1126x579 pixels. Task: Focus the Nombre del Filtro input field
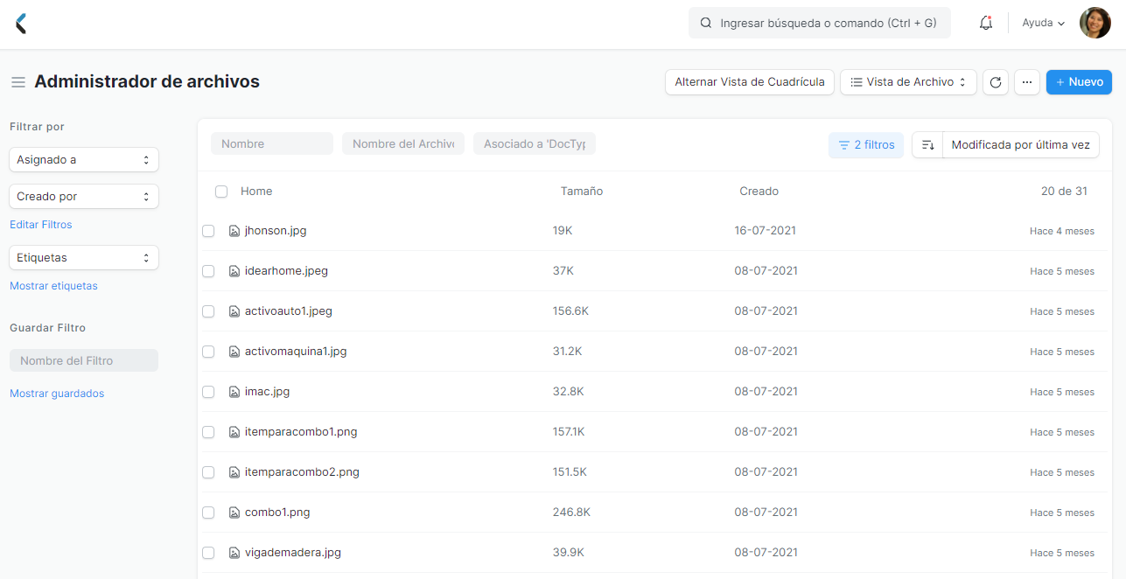tap(83, 359)
